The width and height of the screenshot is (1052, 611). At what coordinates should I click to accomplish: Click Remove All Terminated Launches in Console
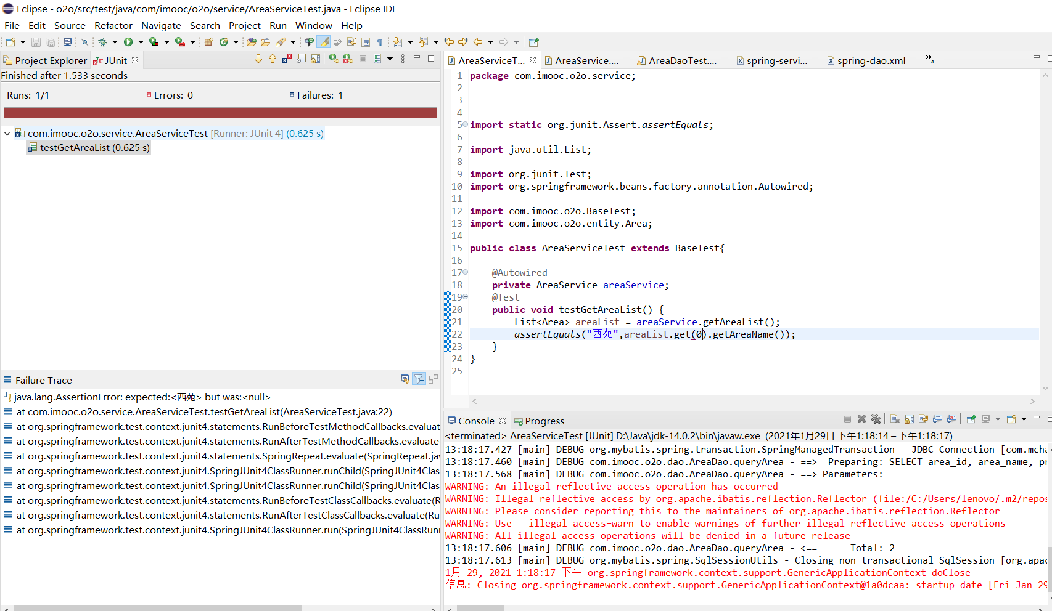tap(876, 419)
